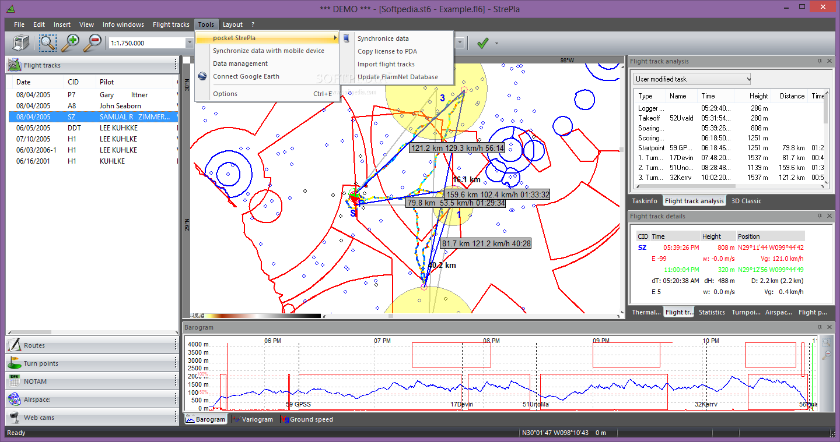Image resolution: width=840 pixels, height=442 pixels.
Task: Open the map scale 1:1.750.000 dropdown
Action: pos(189,43)
